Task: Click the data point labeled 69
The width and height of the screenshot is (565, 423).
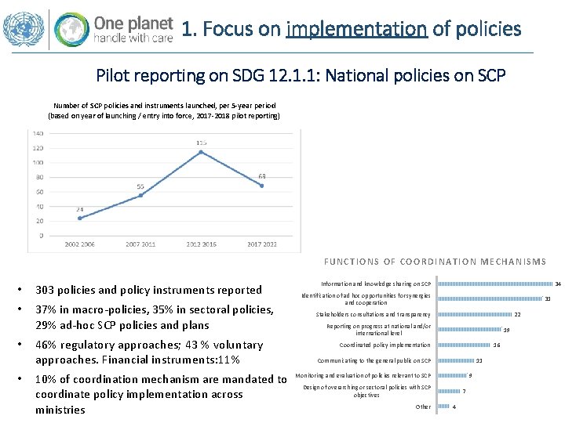Action: tap(262, 186)
